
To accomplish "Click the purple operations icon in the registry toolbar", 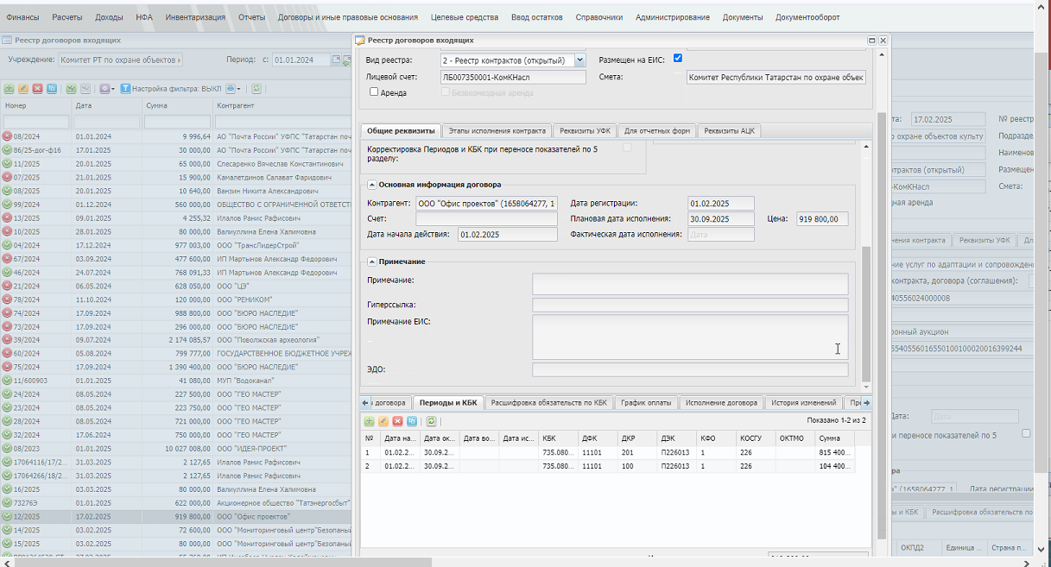I will [x=104, y=89].
